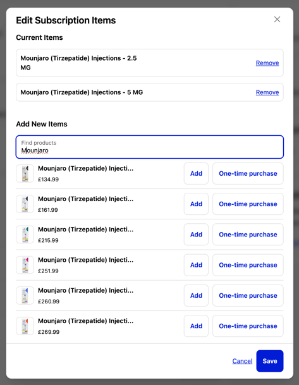Add the £215.99 Mounjaro to subscription
This screenshot has height=385, width=299.
click(196, 235)
